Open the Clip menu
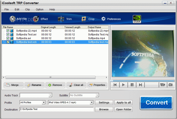177x119 pixels. [x=27, y=9]
